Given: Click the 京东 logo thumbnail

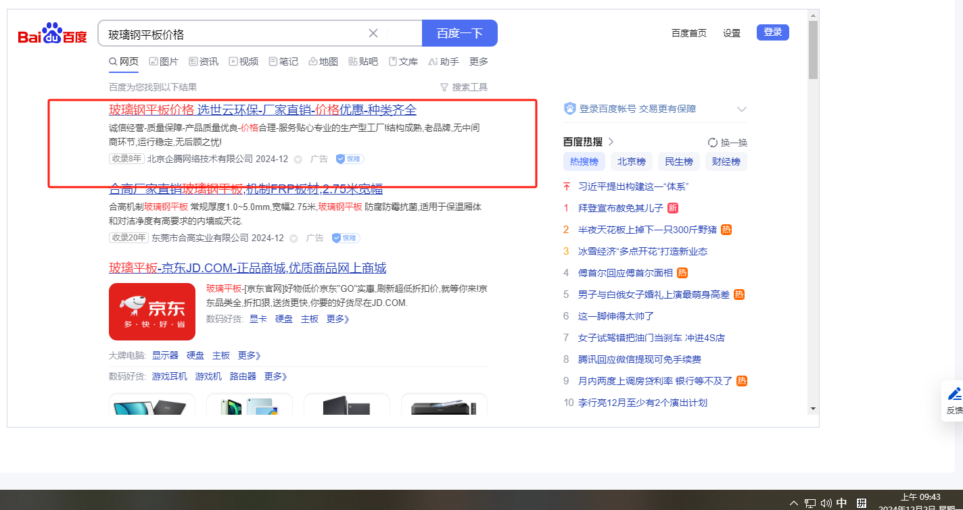Looking at the screenshot, I should 151,311.
